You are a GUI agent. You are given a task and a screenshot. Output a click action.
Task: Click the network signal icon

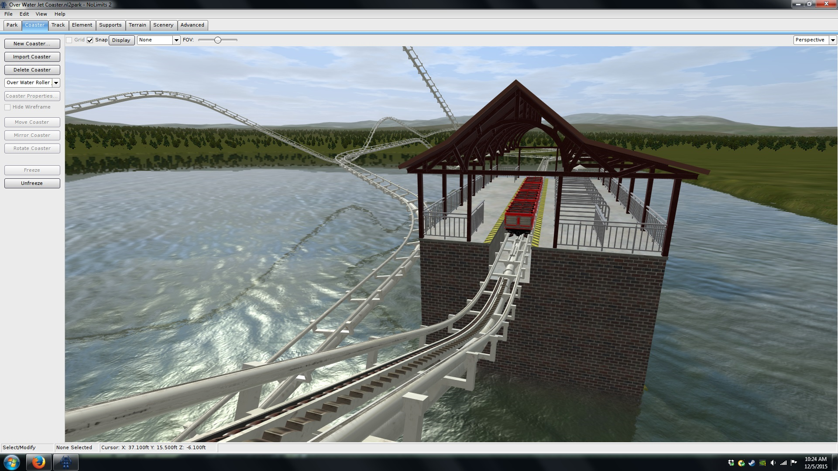click(x=783, y=463)
